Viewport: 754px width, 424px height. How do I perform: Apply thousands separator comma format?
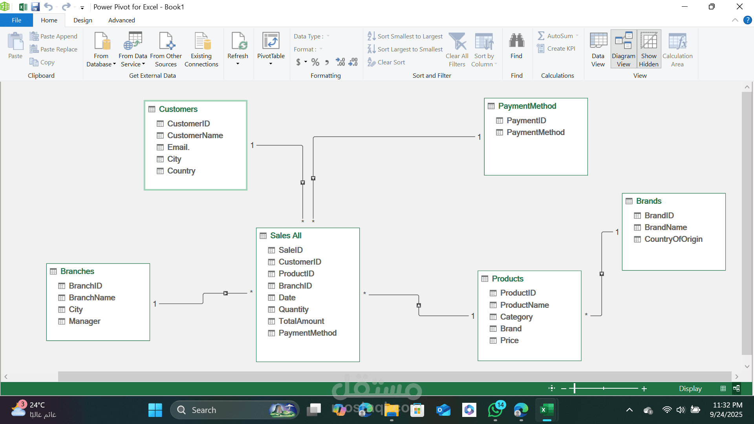327,62
